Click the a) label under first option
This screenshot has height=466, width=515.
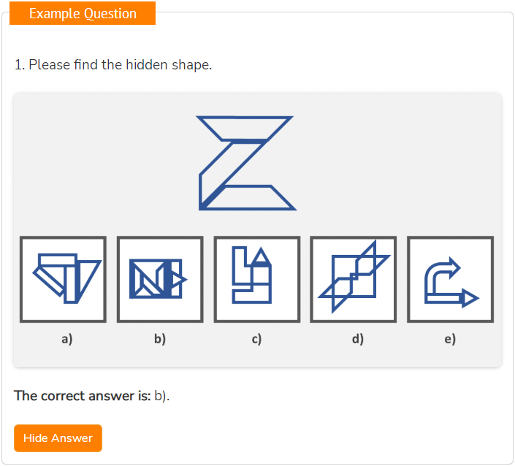tap(66, 339)
